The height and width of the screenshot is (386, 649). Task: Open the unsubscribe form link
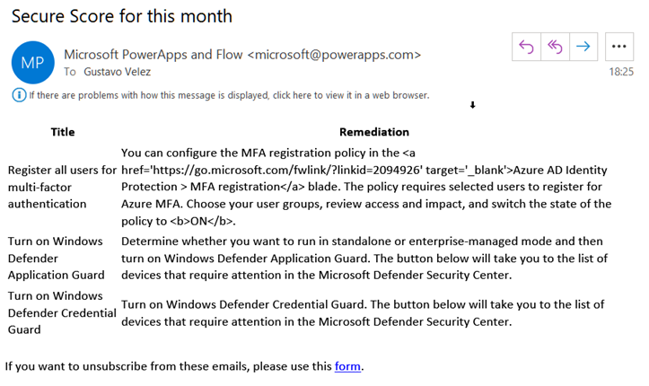(347, 366)
